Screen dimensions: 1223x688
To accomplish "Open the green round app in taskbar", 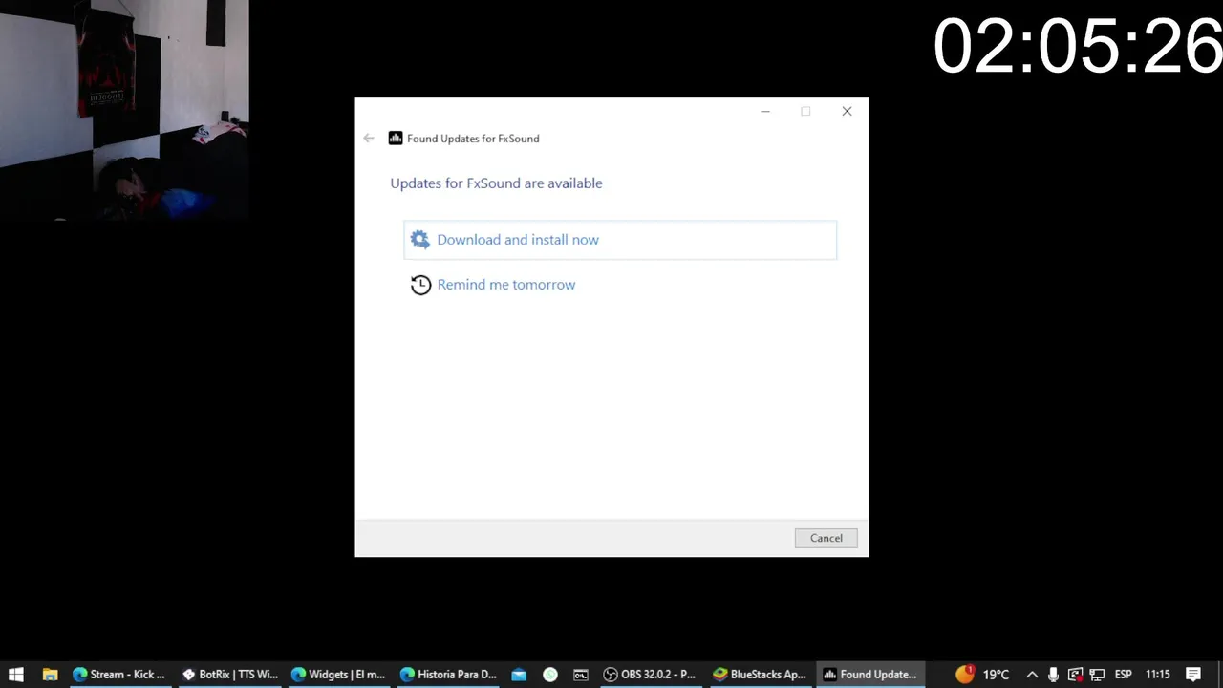I will 550,675.
